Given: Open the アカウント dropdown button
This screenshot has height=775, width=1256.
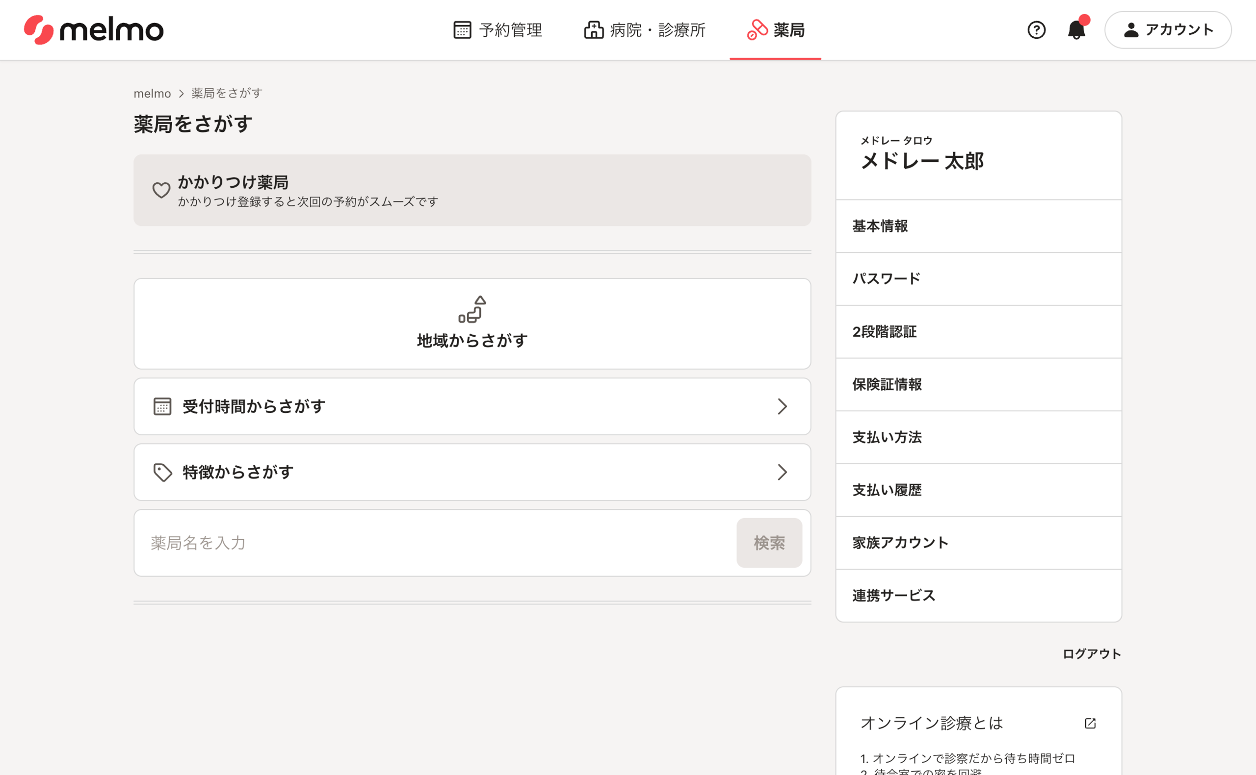Looking at the screenshot, I should coord(1168,30).
